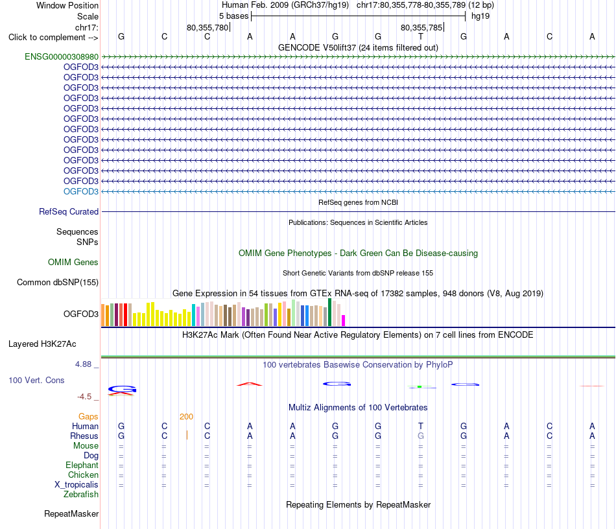Click the red A conservation logo

click(x=250, y=384)
